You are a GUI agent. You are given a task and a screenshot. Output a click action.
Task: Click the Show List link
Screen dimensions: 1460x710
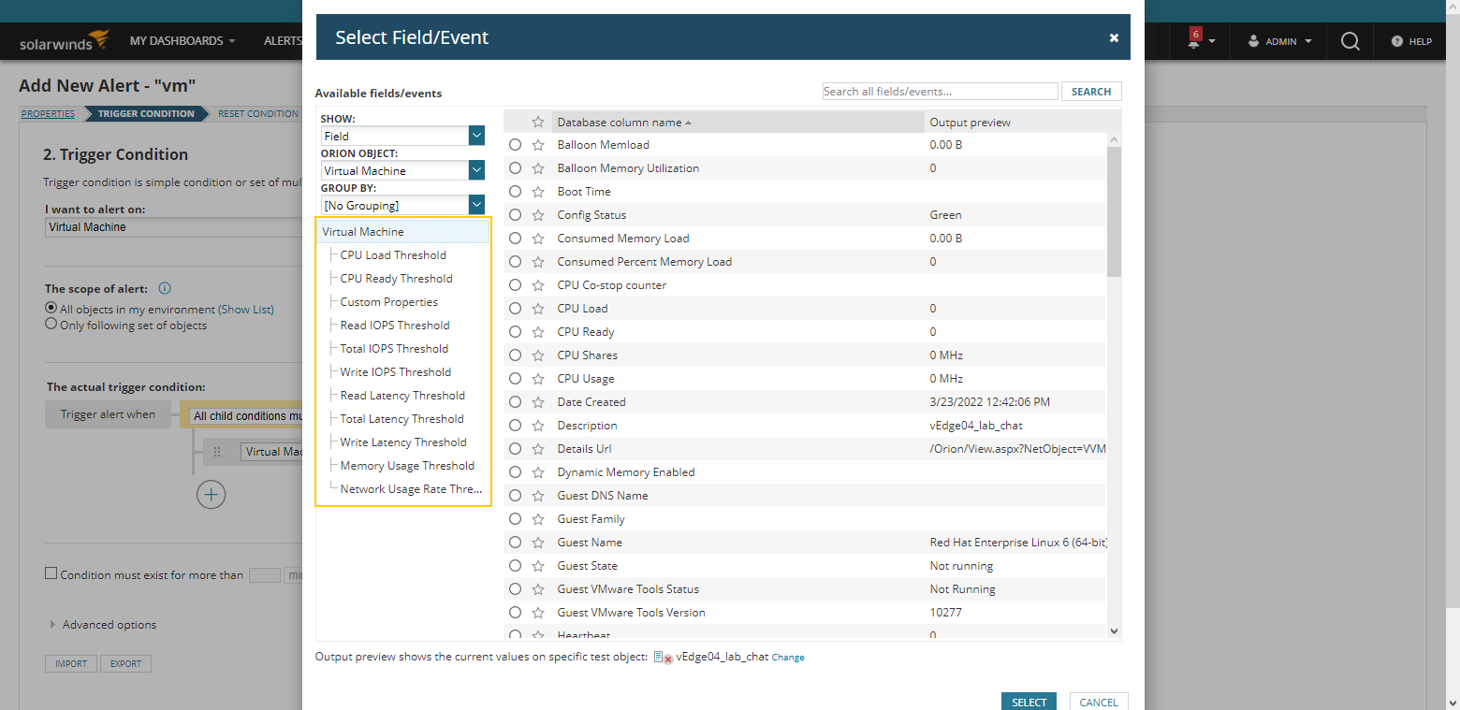coord(246,310)
